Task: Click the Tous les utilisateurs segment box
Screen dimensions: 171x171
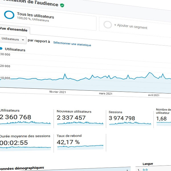Action: point(48,19)
